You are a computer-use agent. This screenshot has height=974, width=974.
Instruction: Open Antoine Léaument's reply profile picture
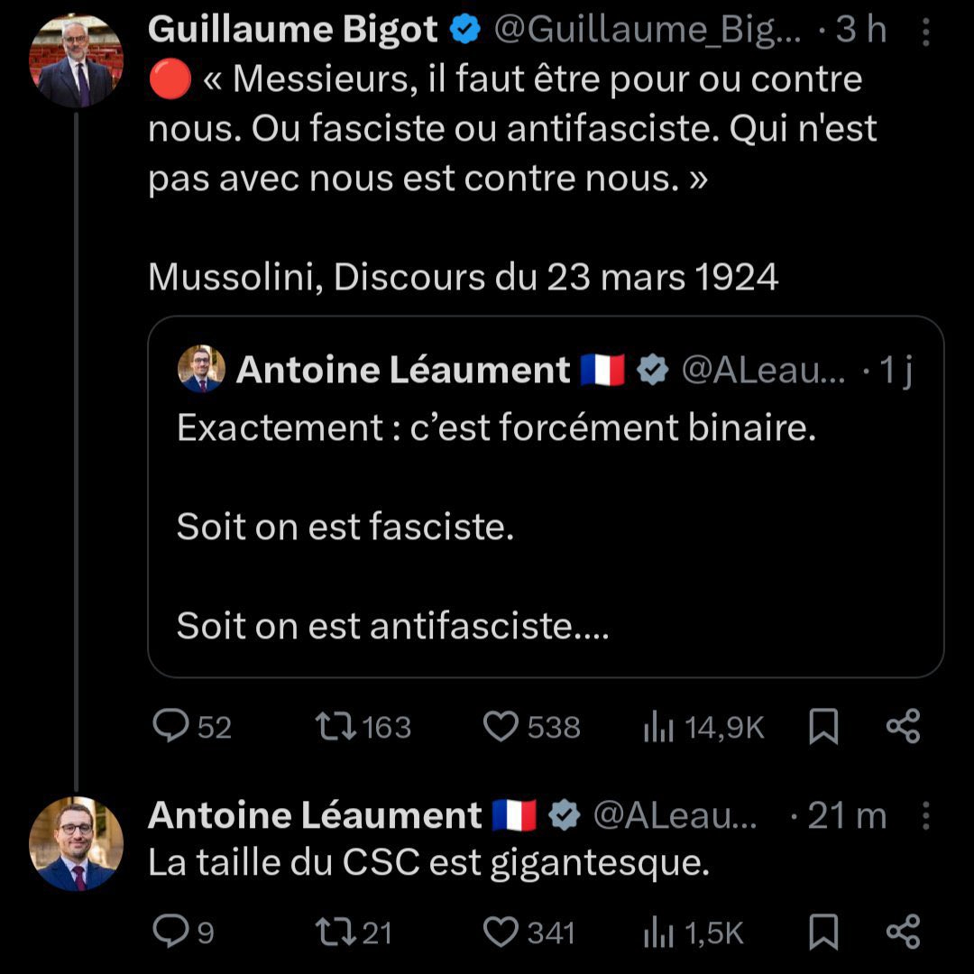tap(76, 844)
